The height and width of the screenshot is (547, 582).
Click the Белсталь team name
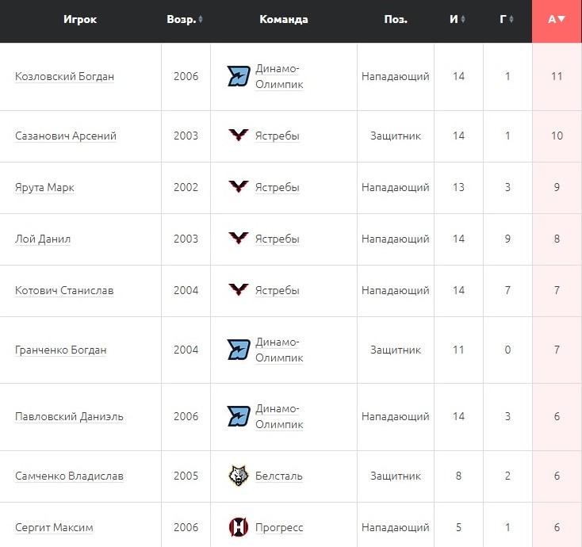point(278,476)
